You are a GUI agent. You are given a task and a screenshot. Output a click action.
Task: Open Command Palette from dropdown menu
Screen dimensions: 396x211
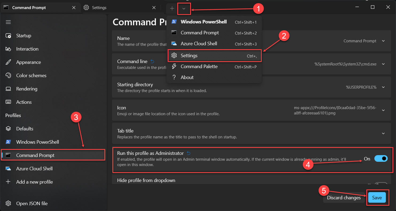click(x=214, y=67)
